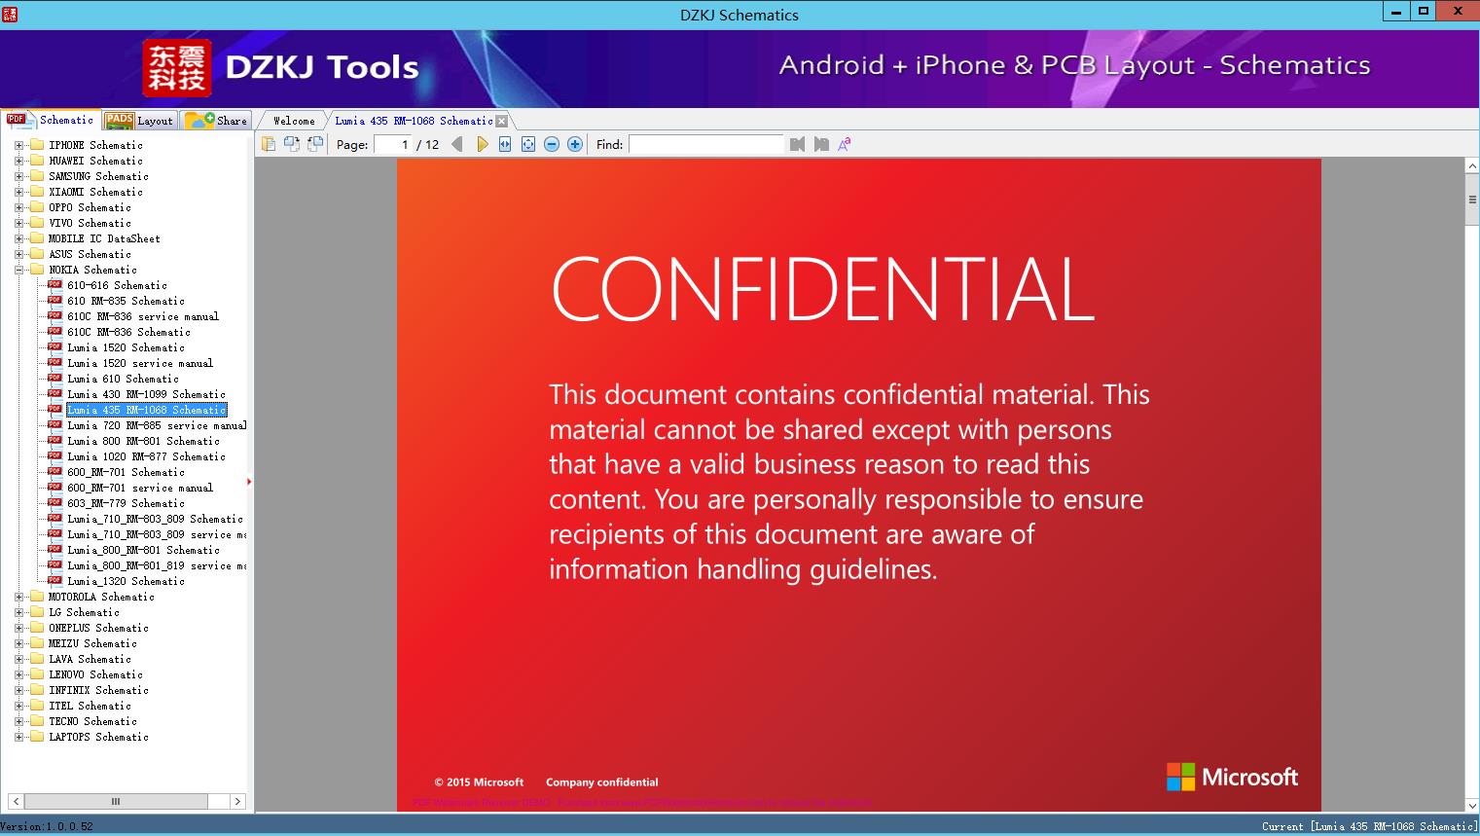Collapse the NOKIA Schematic folder
This screenshot has height=836, width=1480.
(x=18, y=270)
